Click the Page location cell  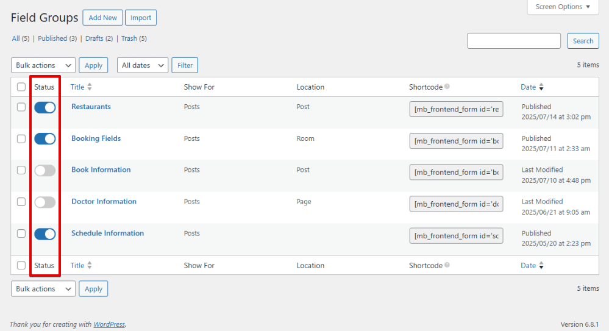304,202
